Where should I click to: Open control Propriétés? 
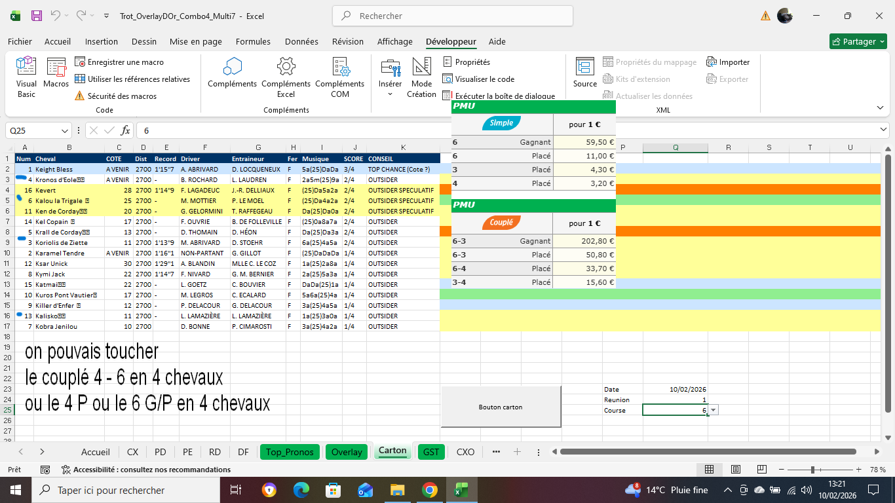tap(466, 62)
